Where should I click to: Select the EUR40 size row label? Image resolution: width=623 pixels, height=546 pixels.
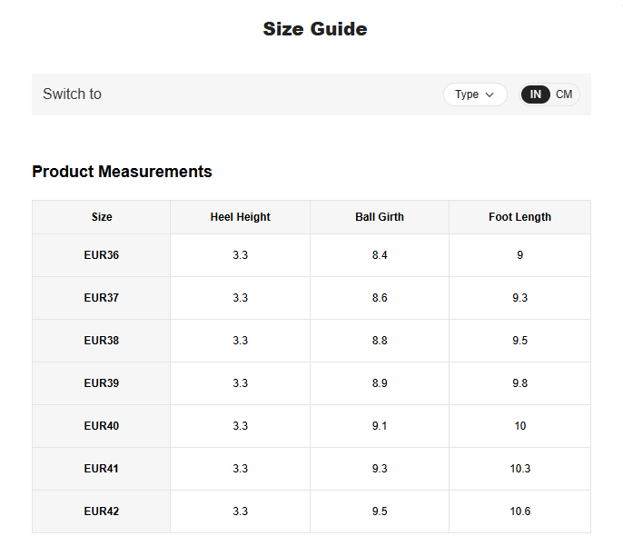(102, 426)
